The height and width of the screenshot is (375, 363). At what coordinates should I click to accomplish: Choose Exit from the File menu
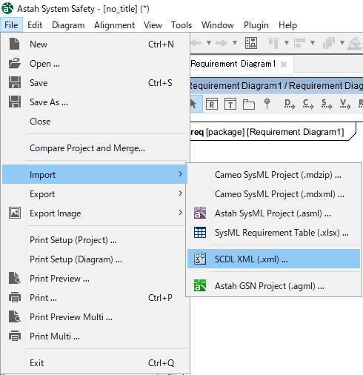[95, 363]
